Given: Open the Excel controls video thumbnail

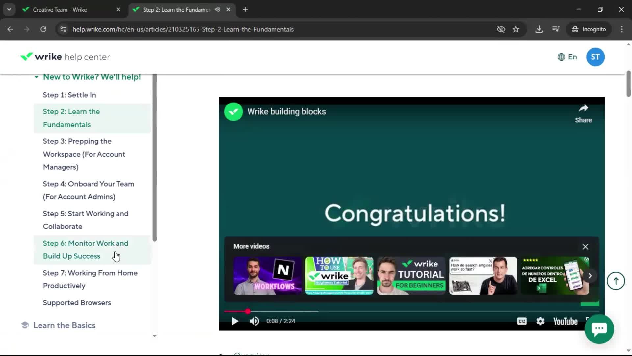Looking at the screenshot, I should (x=555, y=276).
